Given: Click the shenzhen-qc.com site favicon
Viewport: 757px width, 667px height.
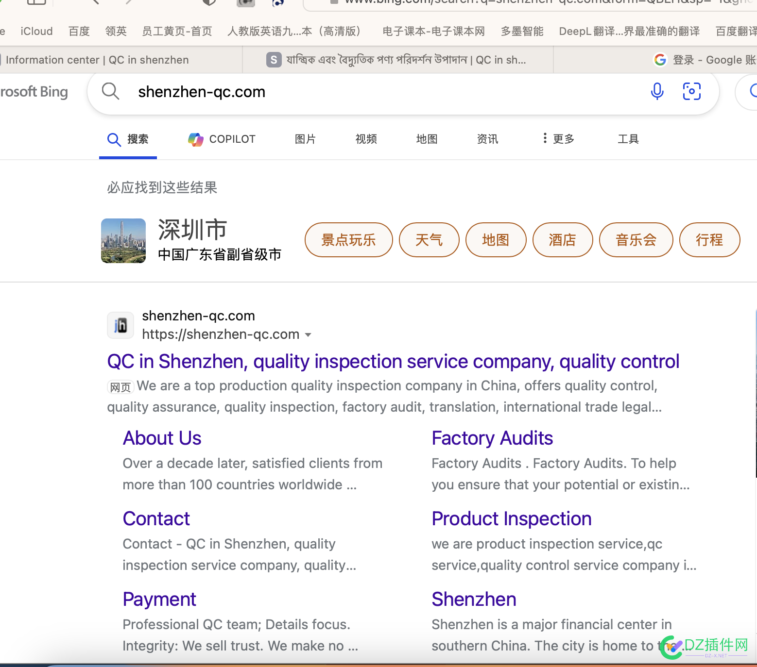Looking at the screenshot, I should [x=120, y=325].
